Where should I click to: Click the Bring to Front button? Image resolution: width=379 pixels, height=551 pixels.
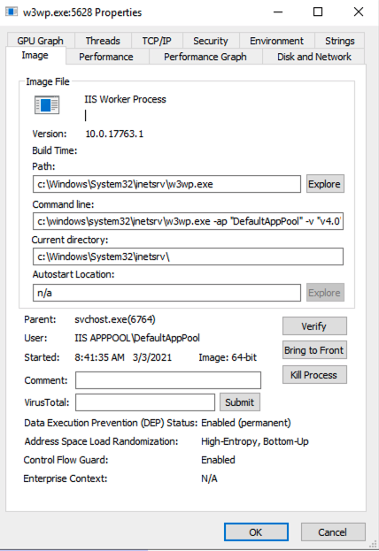click(x=314, y=350)
